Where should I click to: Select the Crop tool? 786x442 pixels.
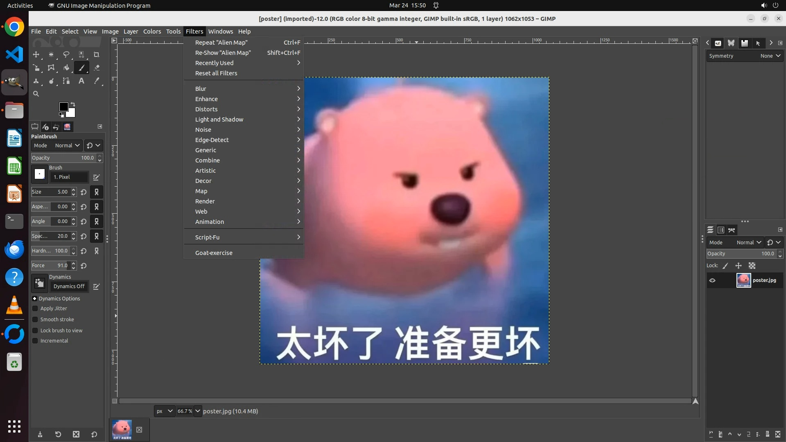pyautogui.click(x=97, y=54)
